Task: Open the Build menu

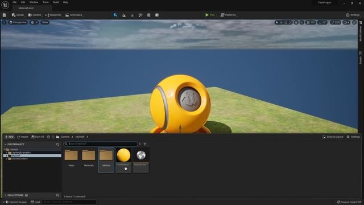Action: point(56,2)
